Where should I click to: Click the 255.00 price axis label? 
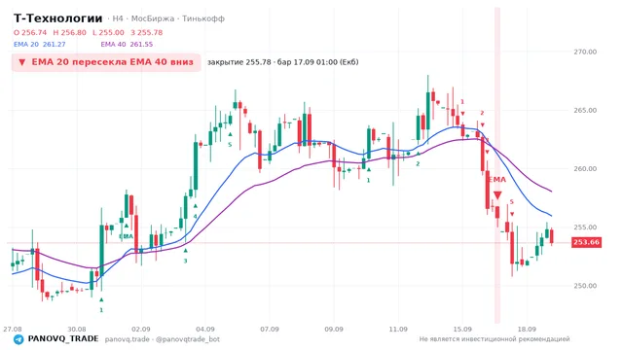pos(585,227)
